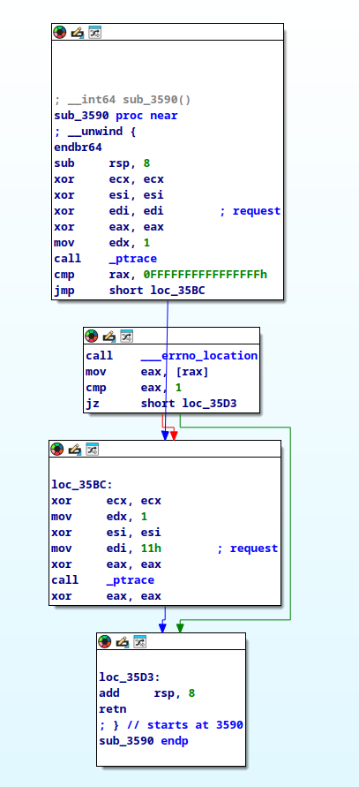Select 'mov edx, 1' in sub_3590 proc node
Viewport: 359px width, 787px height.
click(x=102, y=243)
